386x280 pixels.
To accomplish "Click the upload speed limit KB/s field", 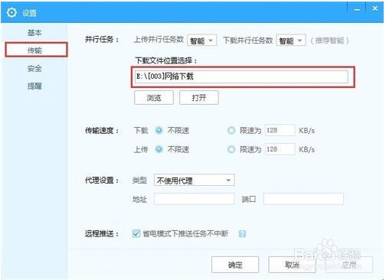I will 280,149.
